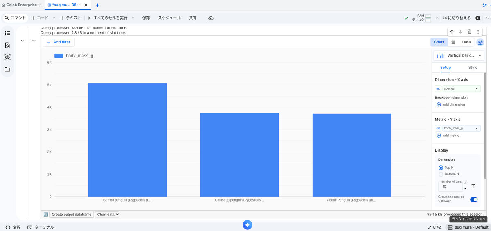Image resolution: width=491 pixels, height=231 pixels.
Task: Click the magic pen icon top right
Action: click(x=485, y=5)
